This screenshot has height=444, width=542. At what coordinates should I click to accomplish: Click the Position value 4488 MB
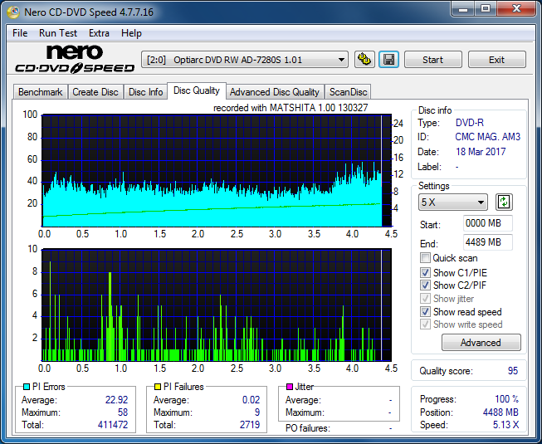500,412
